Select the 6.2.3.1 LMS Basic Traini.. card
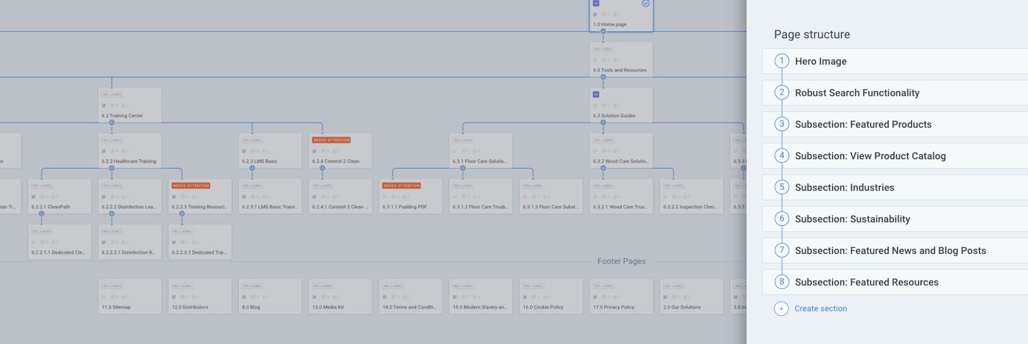1028x344 pixels. 270,196
